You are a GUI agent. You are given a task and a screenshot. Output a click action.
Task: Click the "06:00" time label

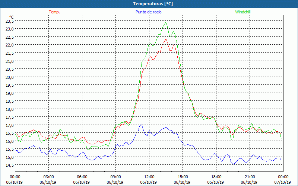coord(82,177)
